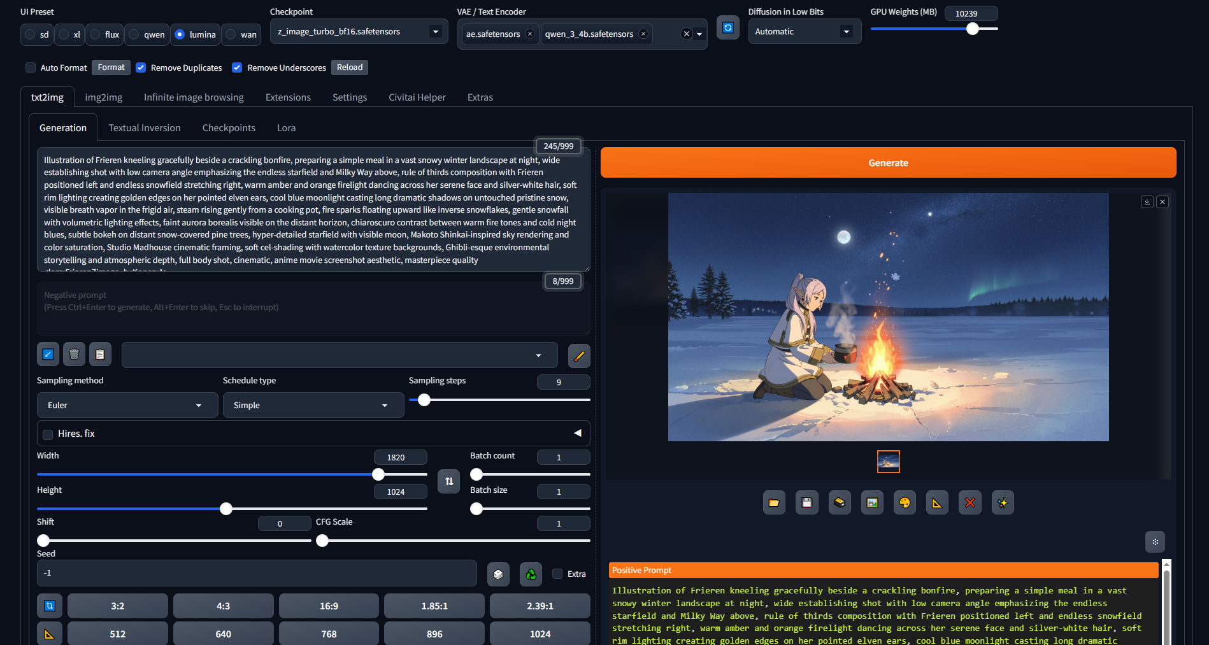The height and width of the screenshot is (645, 1209).
Task: Select the flux UI preset radio button
Action: (x=95, y=34)
